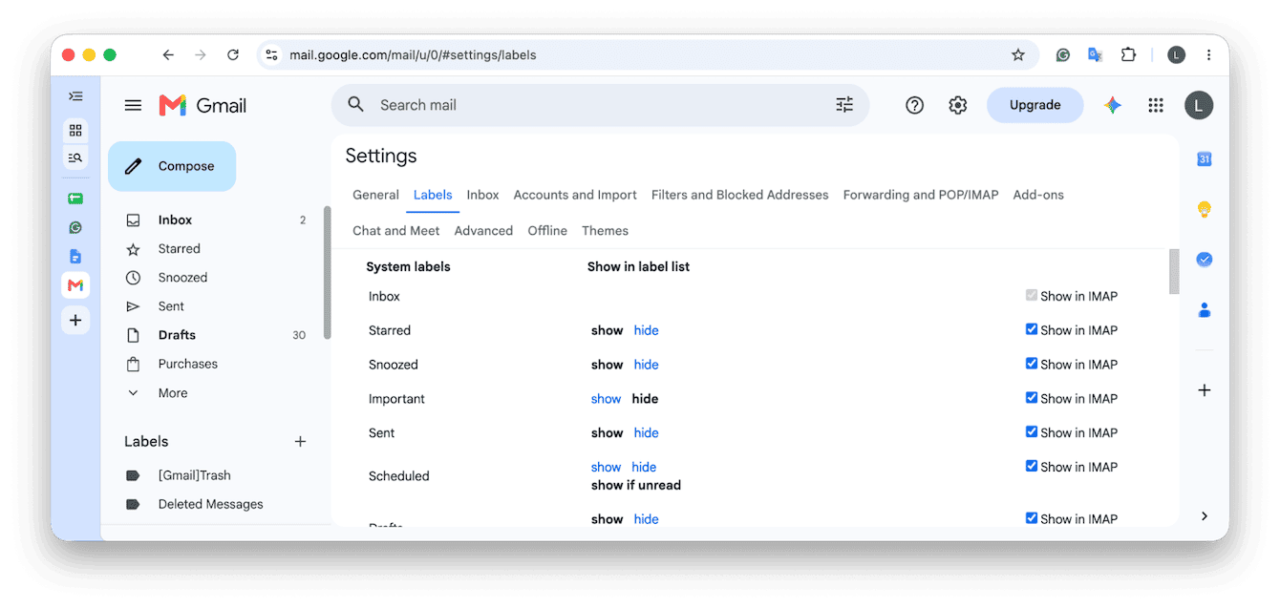This screenshot has width=1280, height=608.
Task: Open the main menu hamburger icon
Action: [x=133, y=105]
